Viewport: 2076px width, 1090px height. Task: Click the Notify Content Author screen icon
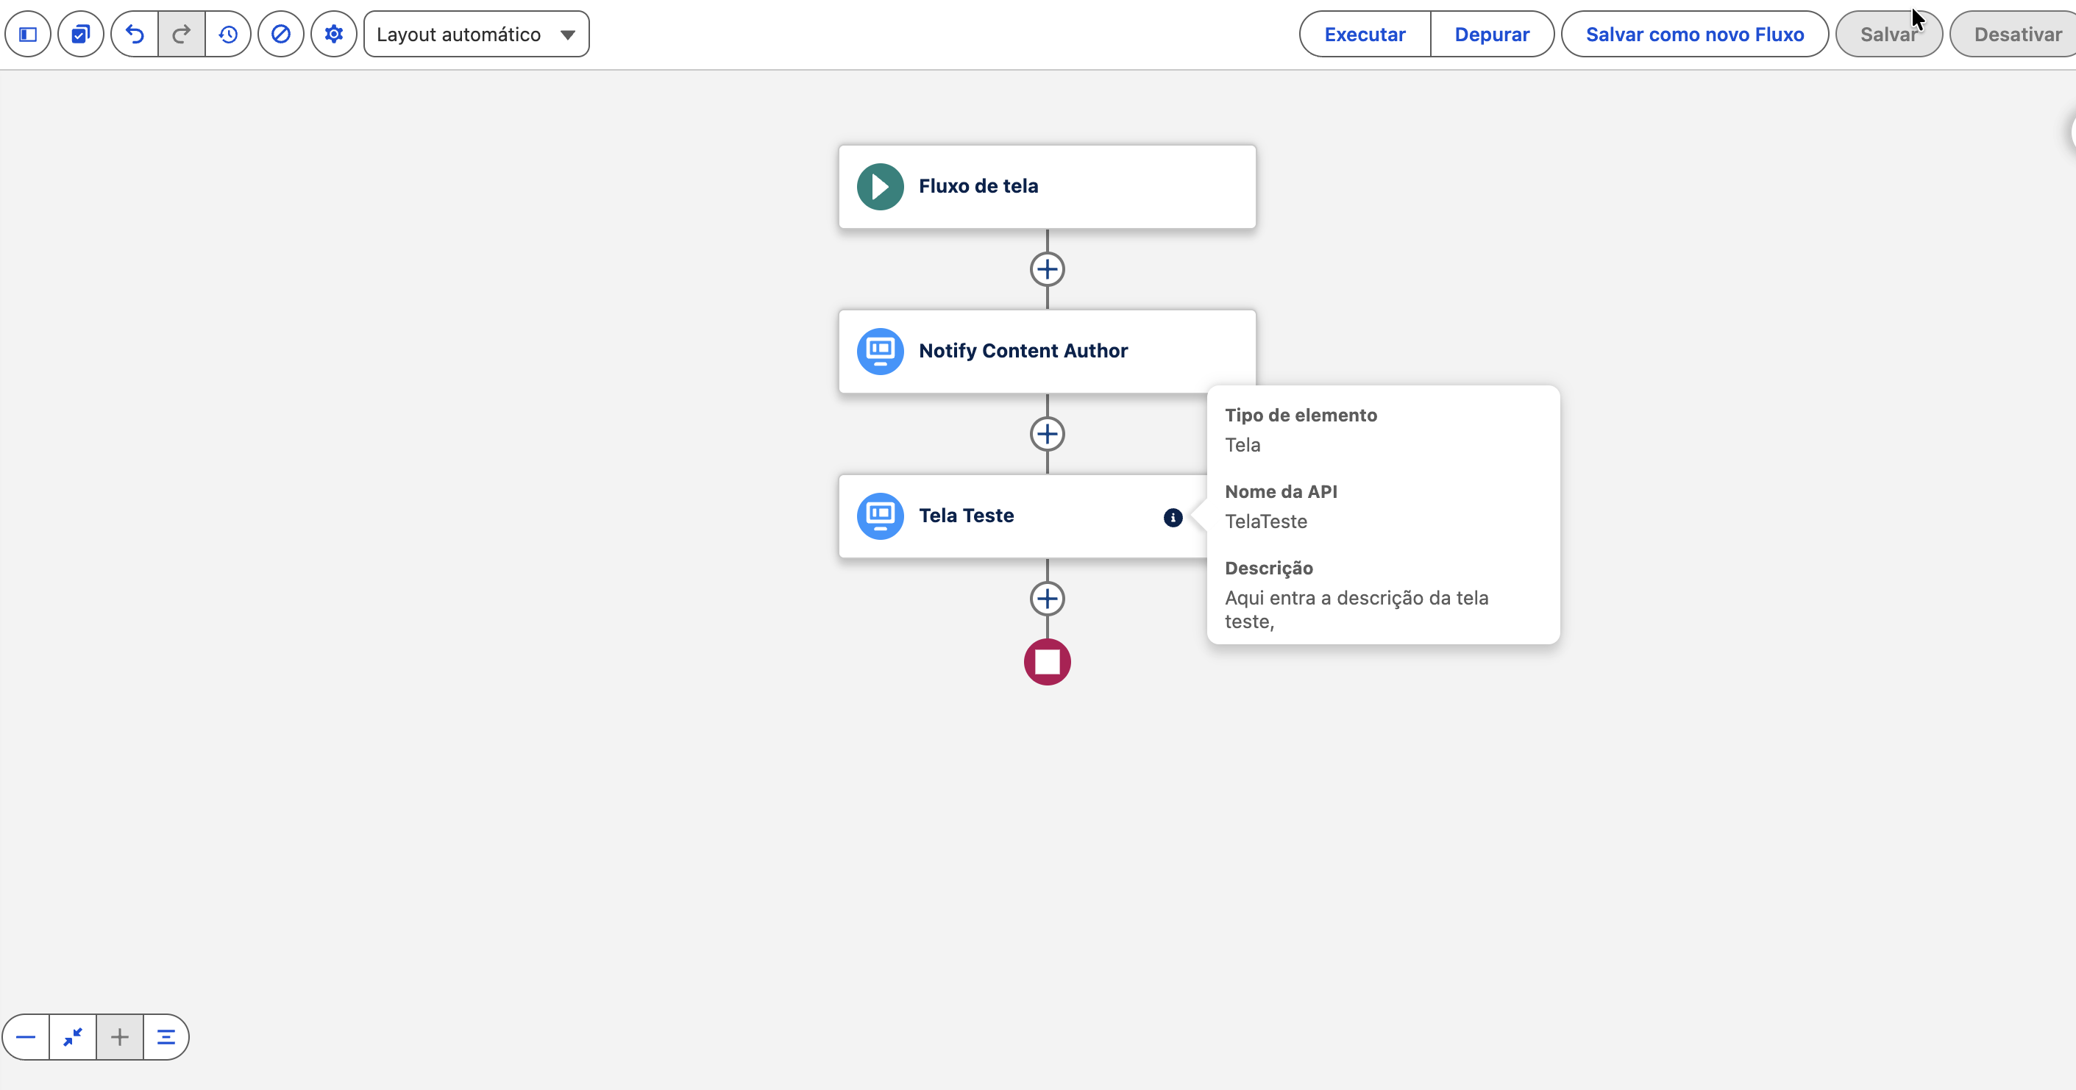pos(880,352)
